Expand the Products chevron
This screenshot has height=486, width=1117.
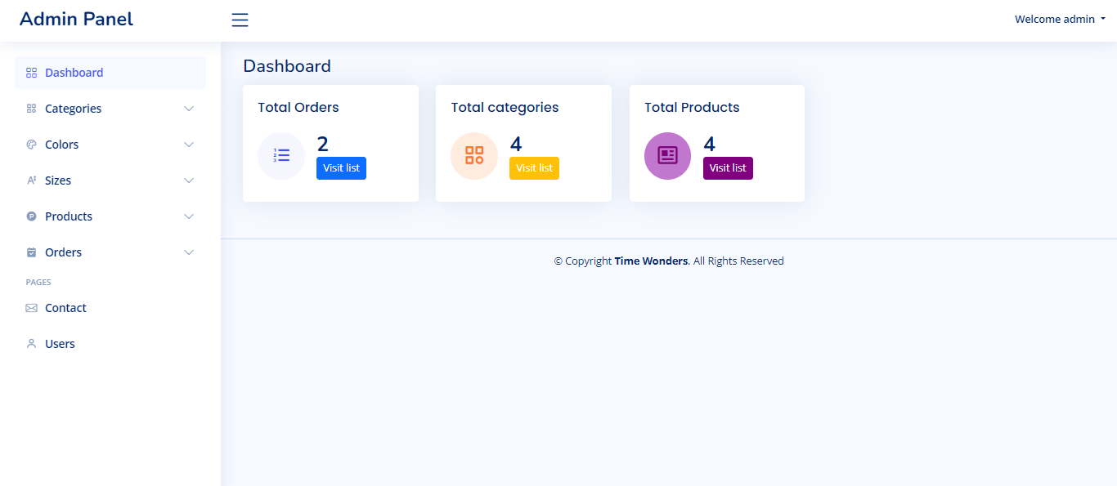pyautogui.click(x=189, y=216)
